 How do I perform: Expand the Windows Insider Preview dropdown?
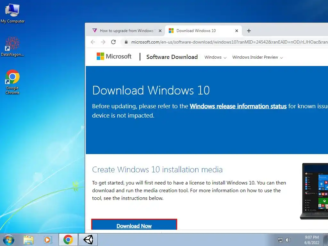(258, 57)
